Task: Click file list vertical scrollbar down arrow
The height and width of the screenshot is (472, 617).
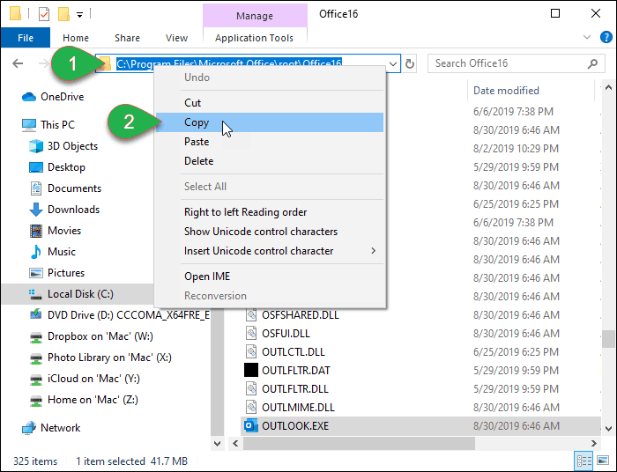Action: 608,428
